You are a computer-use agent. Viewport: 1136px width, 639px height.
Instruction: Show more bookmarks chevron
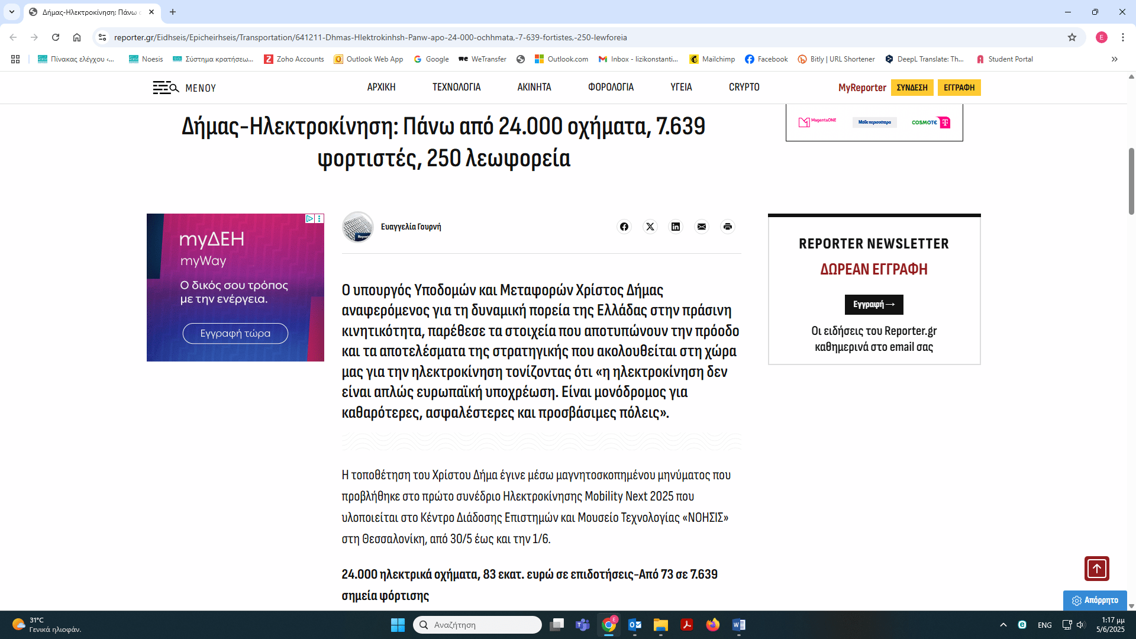pos(1114,59)
